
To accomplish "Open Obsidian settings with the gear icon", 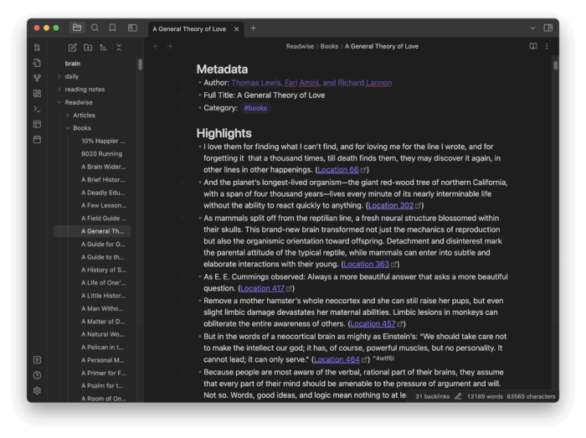I will [x=37, y=390].
